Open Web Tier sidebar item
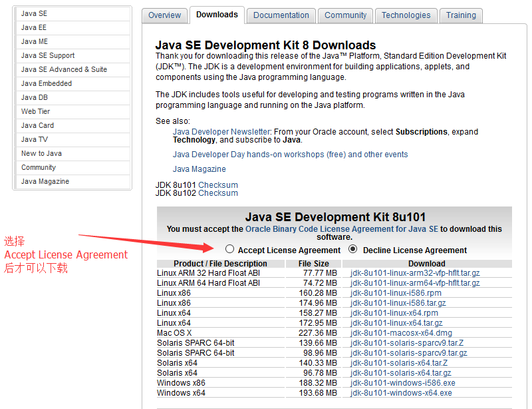Image resolution: width=532 pixels, height=409 pixels. point(72,111)
